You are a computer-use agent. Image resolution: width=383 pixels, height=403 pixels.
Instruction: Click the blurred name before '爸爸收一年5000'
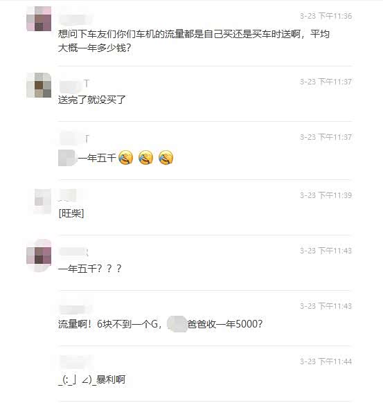click(x=177, y=324)
